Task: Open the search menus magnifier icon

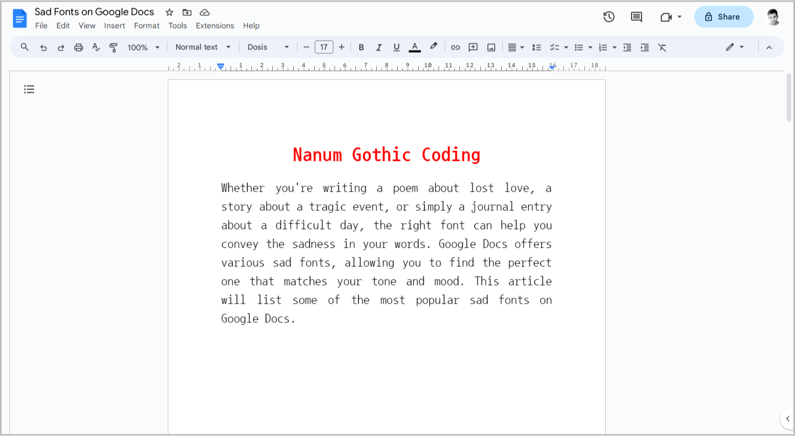Action: click(25, 47)
